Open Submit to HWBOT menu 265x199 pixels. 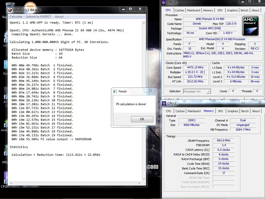[x=38, y=17]
